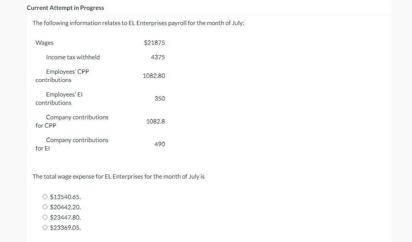Click the Income tax withheld label
The height and width of the screenshot is (242, 412).
click(x=73, y=57)
